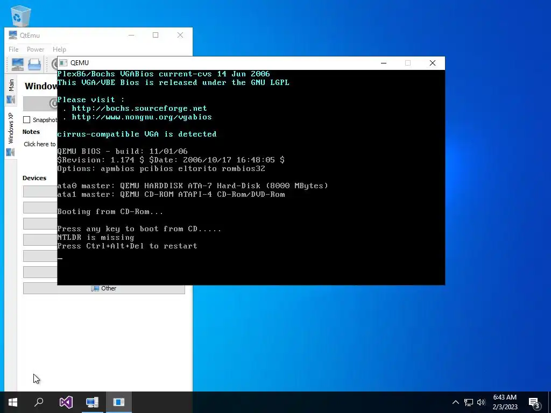
Task: Switch to QEMU taskbar button
Action: click(x=119, y=402)
